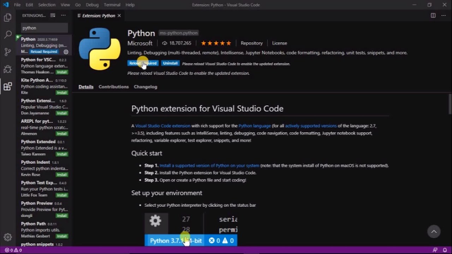Click Reload Required in the extensions list
The height and width of the screenshot is (254, 452).
pos(44,52)
